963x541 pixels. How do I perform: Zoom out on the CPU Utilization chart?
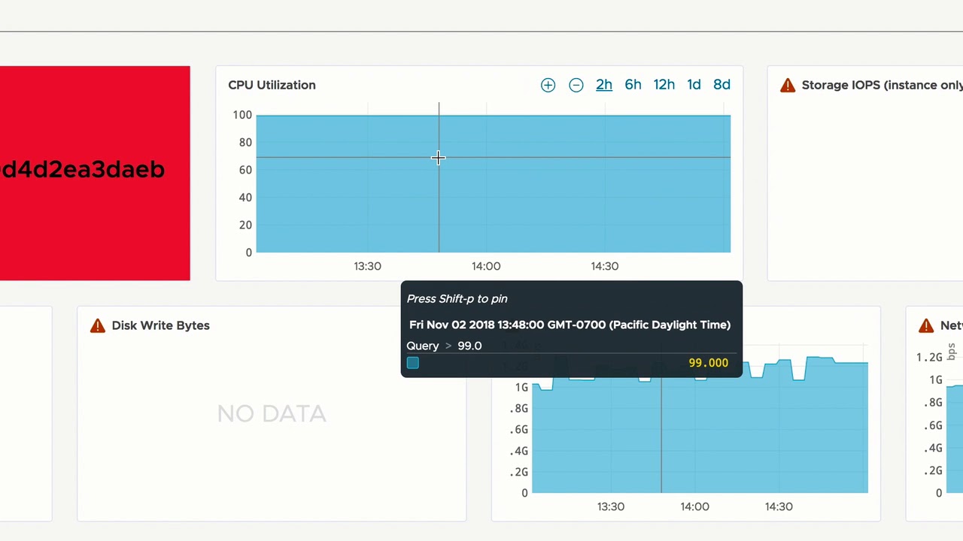pos(576,85)
